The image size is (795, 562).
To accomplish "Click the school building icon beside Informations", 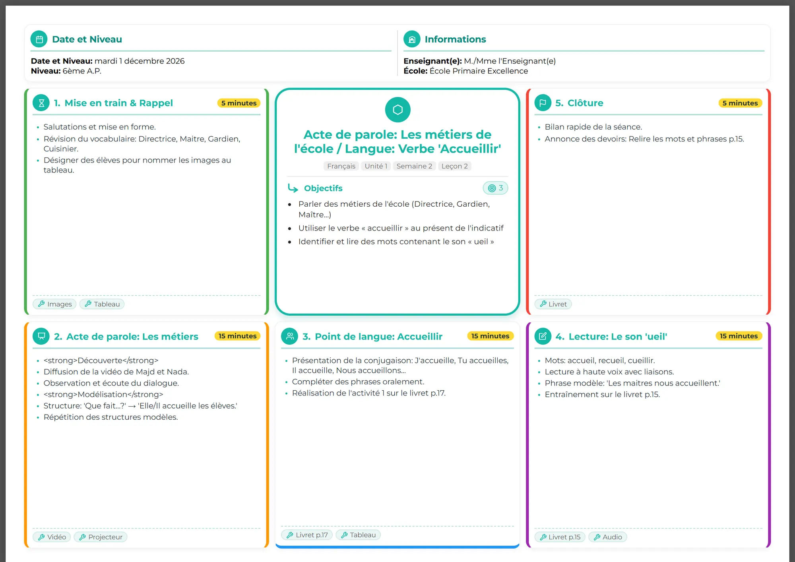I will pyautogui.click(x=412, y=39).
